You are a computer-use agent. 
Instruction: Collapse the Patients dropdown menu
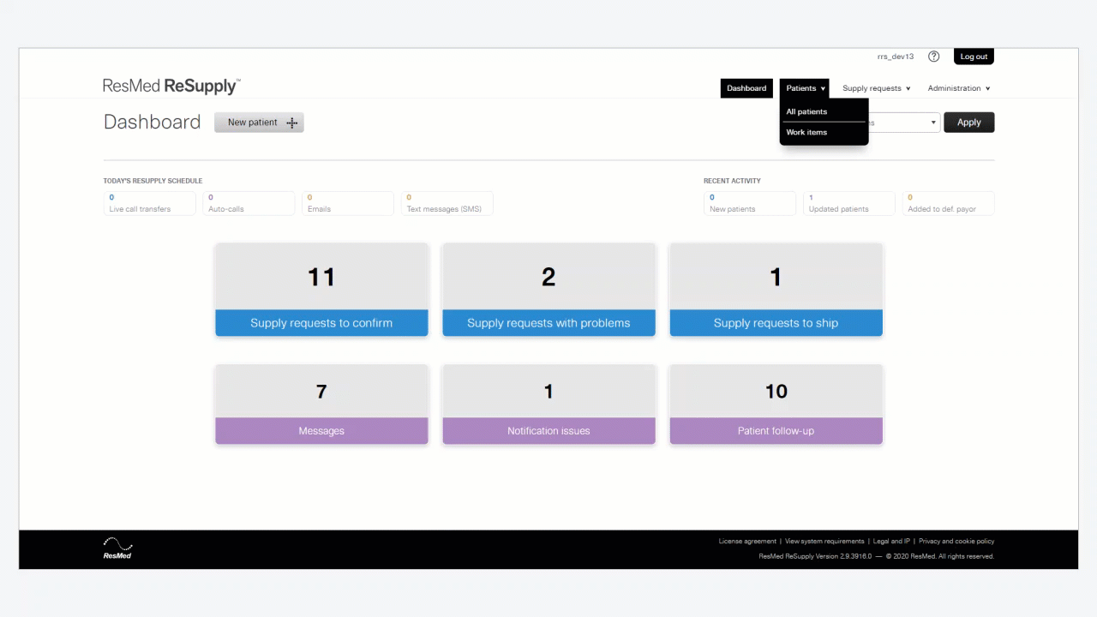(x=805, y=88)
